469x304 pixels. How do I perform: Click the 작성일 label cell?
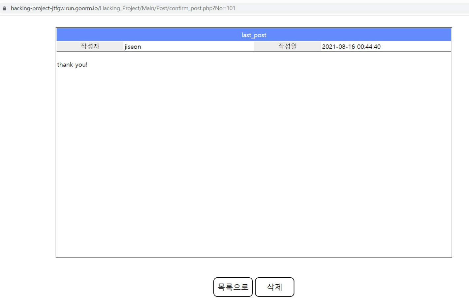coord(287,46)
